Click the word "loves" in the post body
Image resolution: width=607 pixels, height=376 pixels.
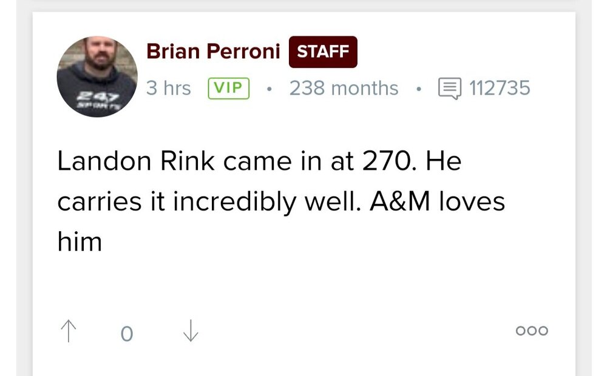(477, 202)
